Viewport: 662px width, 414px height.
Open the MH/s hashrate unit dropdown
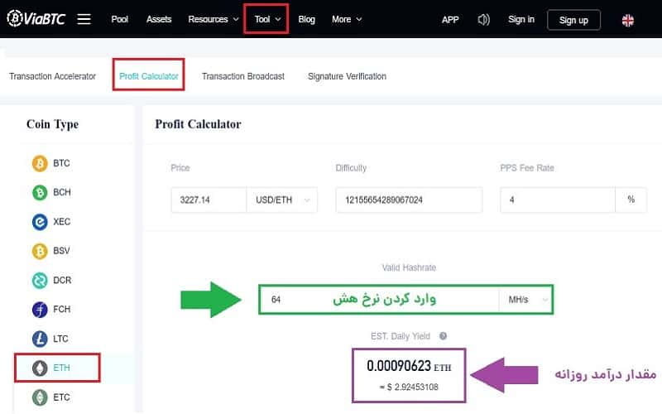[x=526, y=300]
